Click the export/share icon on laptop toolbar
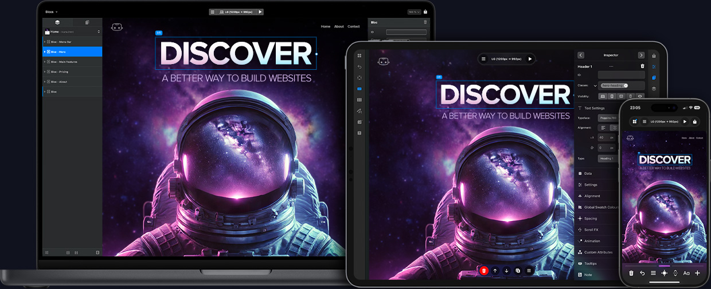This screenshot has width=711, height=289. coord(425,11)
